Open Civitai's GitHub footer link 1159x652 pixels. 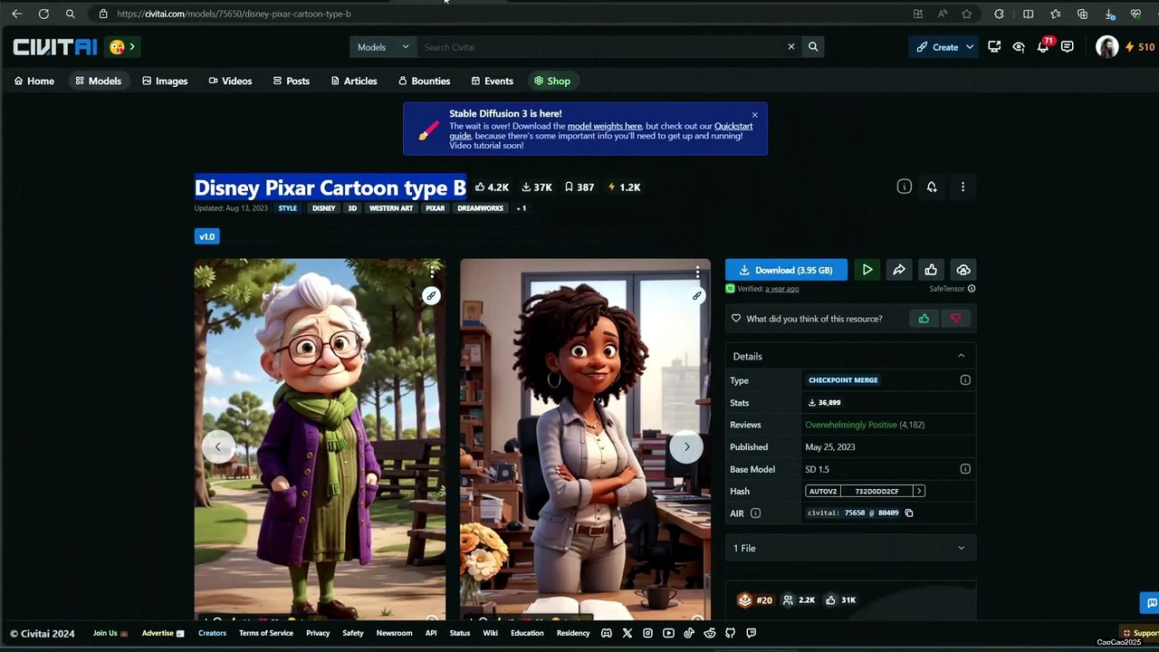[731, 633]
